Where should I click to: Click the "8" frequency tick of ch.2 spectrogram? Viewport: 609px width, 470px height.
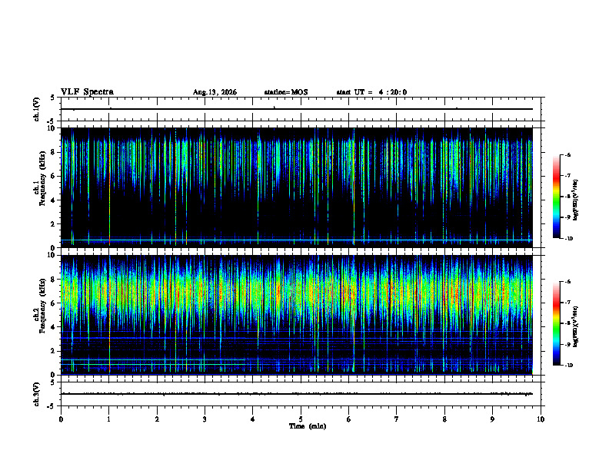[54, 280]
